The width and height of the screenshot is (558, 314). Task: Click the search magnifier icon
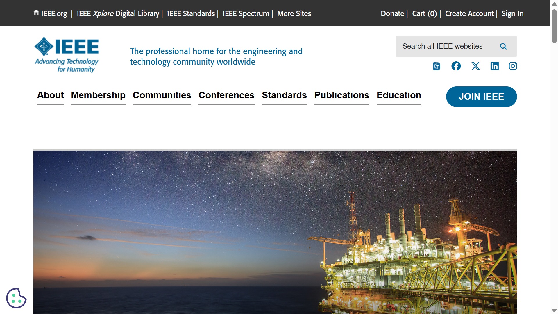(503, 47)
